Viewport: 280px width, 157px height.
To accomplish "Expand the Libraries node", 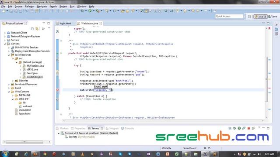I will (13, 81).
